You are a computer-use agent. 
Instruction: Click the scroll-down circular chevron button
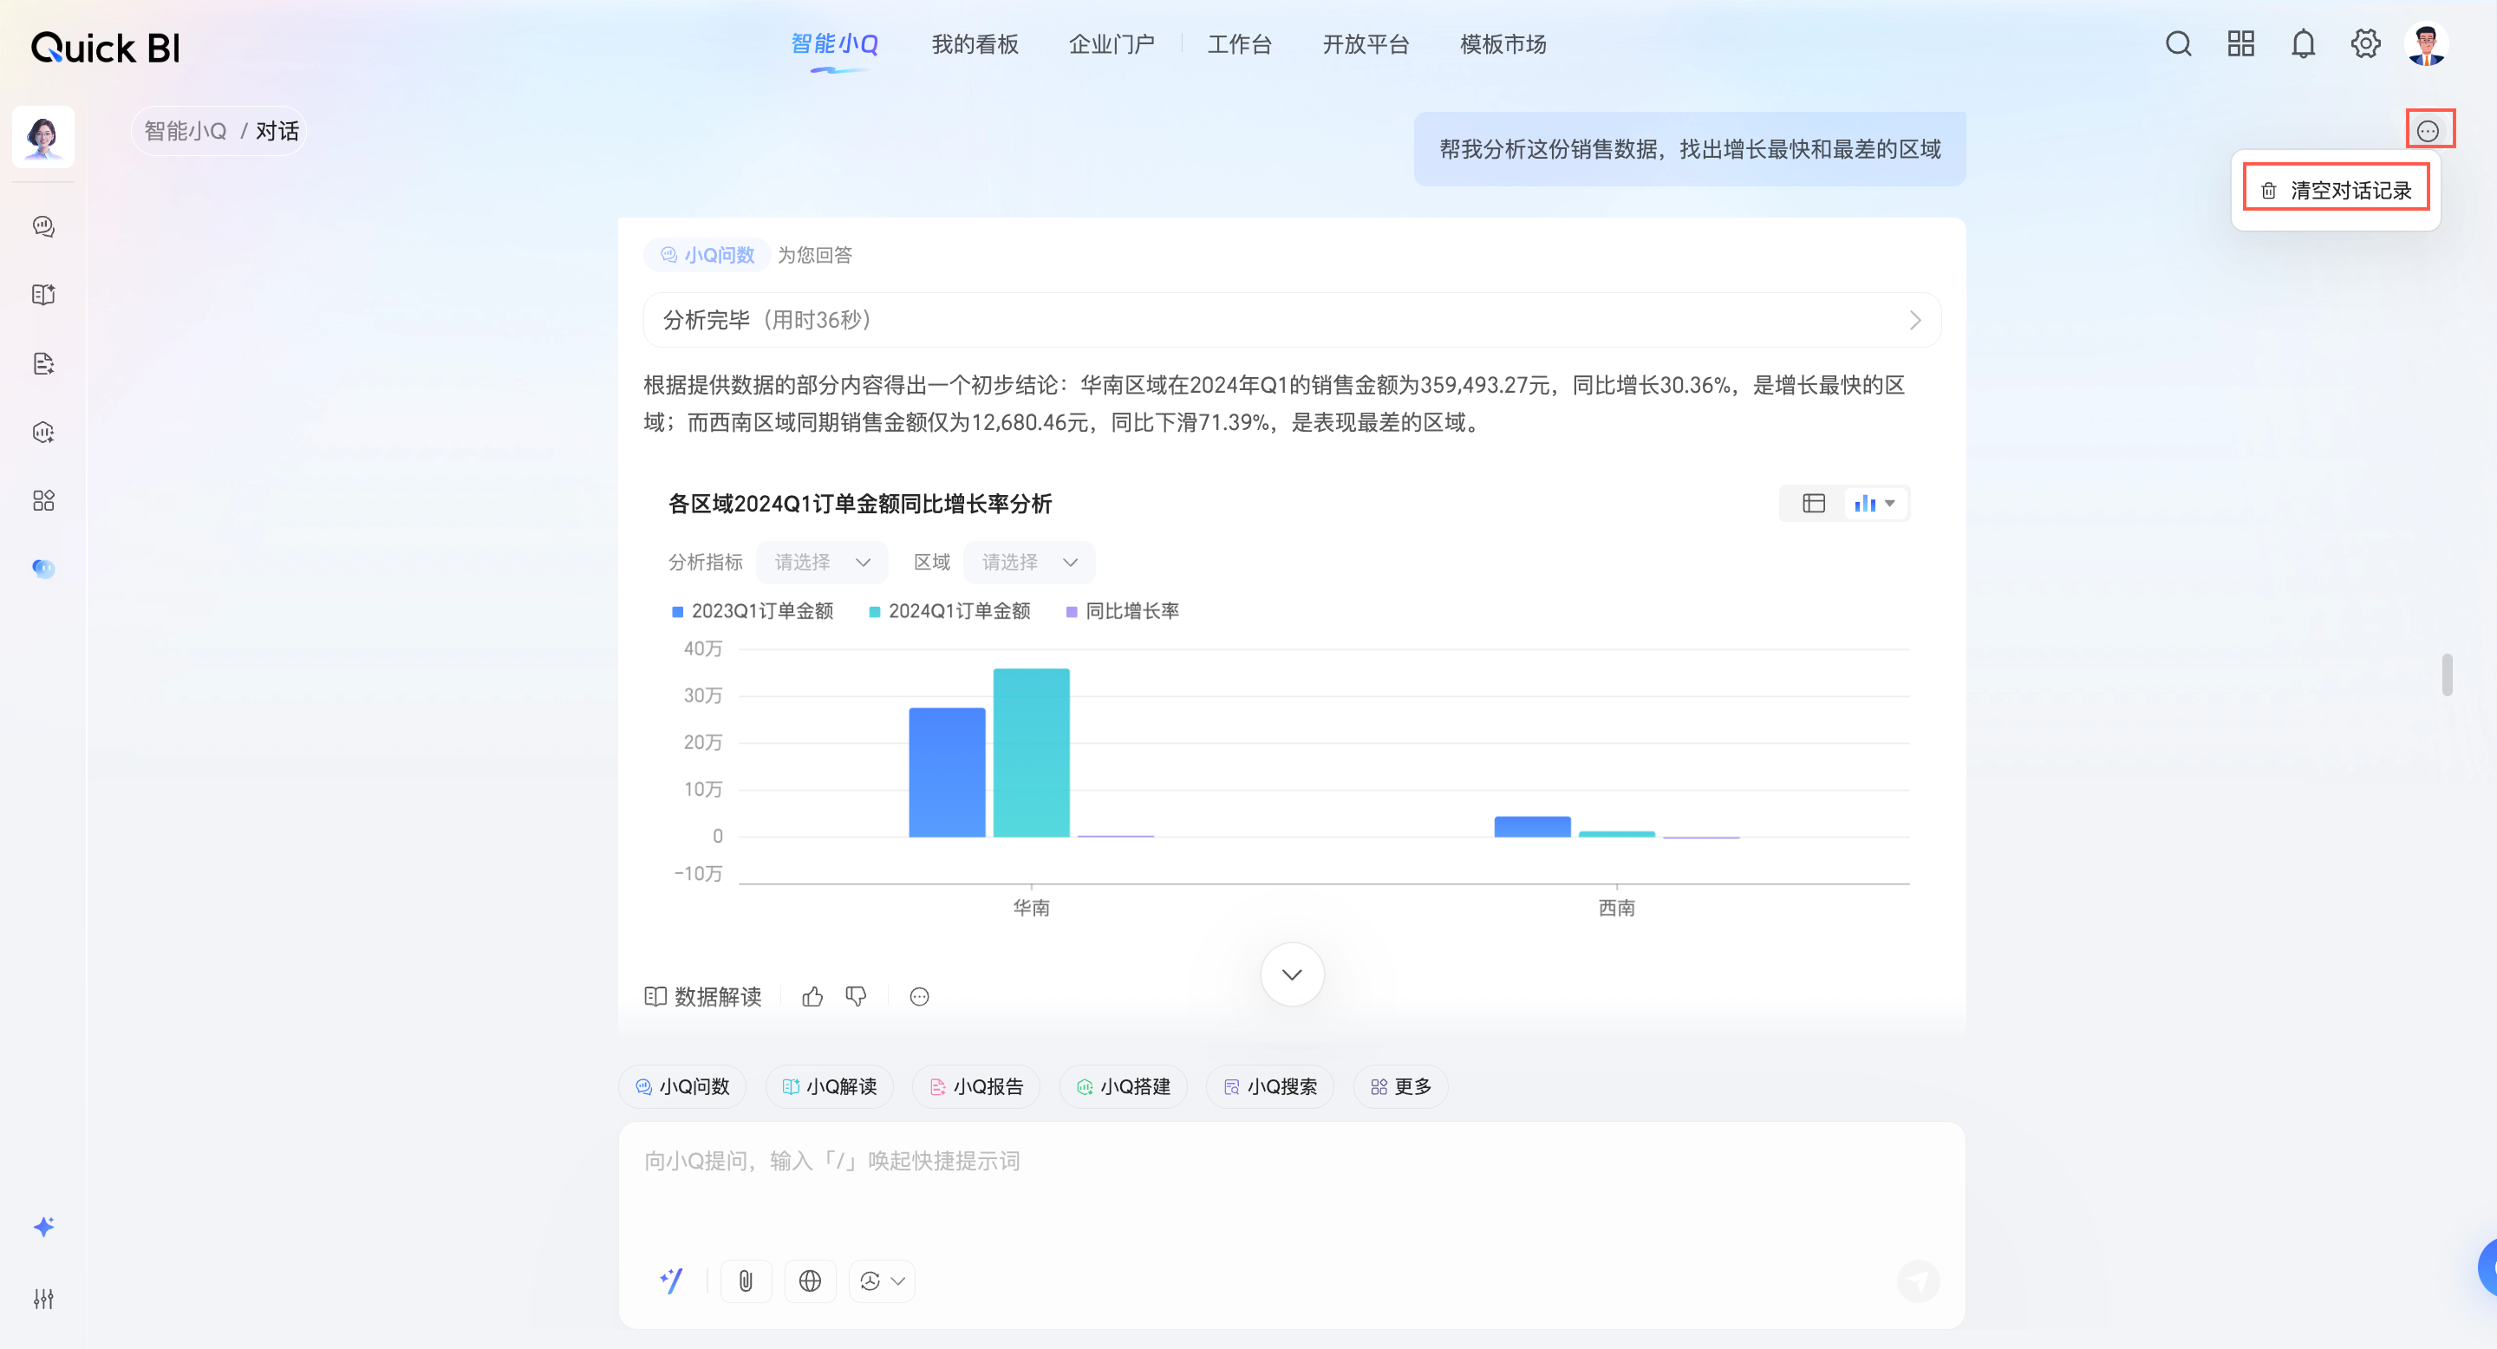tap(1292, 974)
